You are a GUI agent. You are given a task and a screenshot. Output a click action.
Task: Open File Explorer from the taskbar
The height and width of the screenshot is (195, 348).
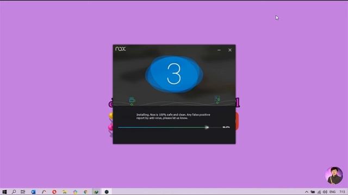65,192
